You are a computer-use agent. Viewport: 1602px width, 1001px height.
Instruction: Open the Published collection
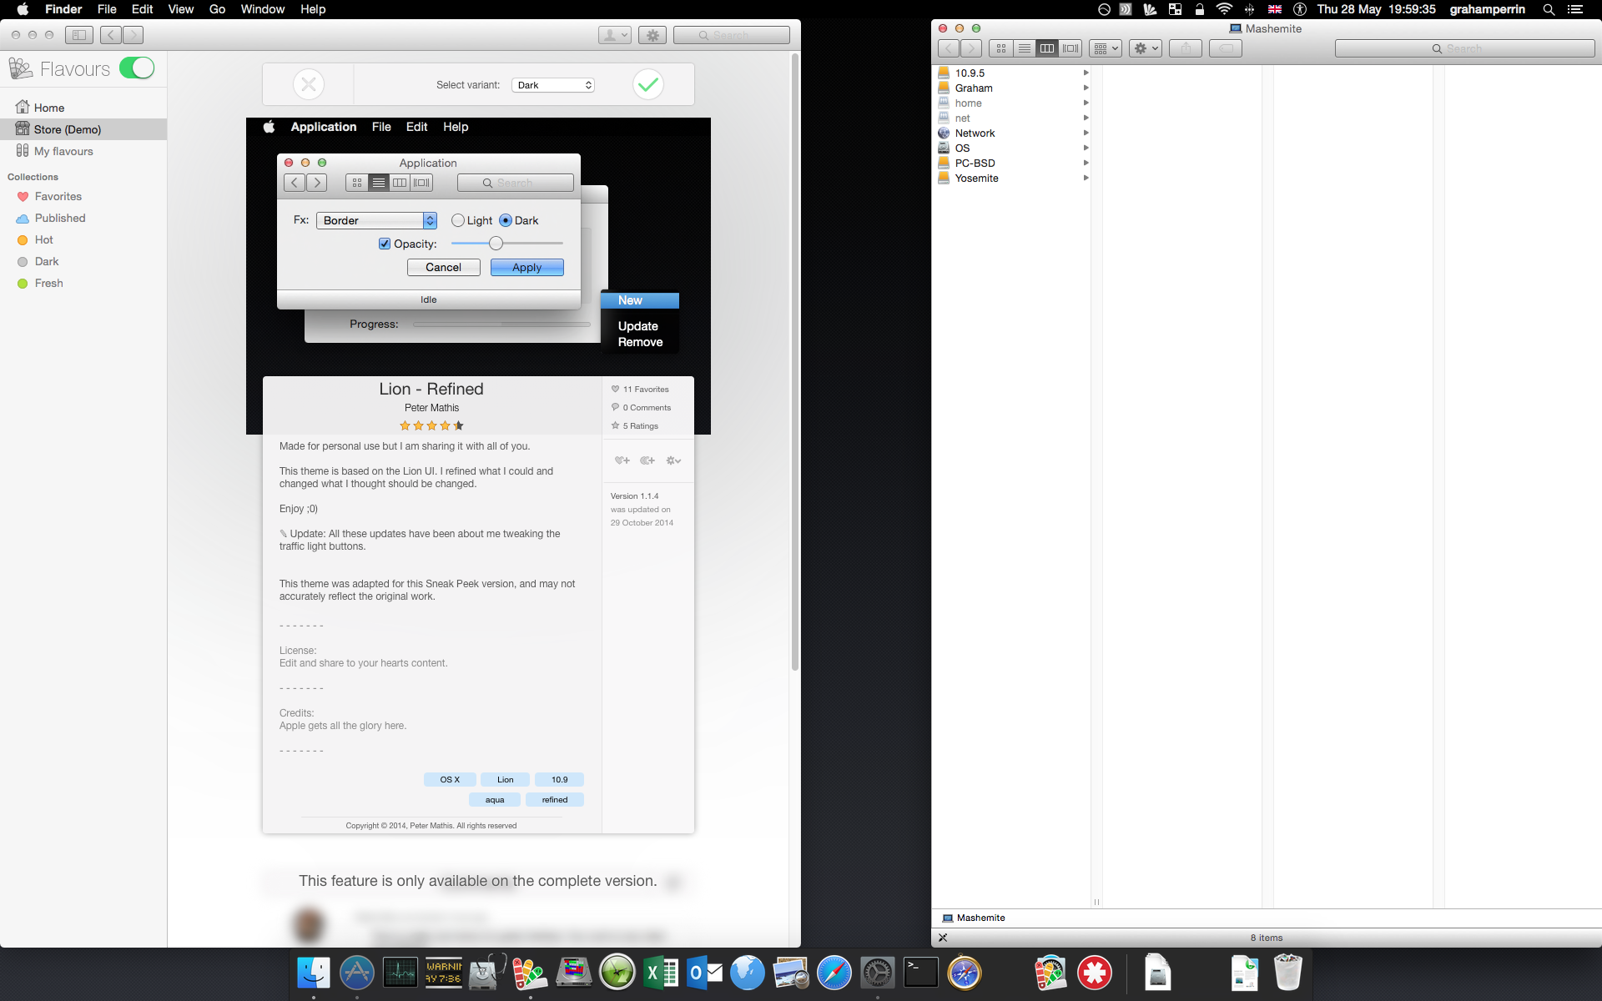[51, 218]
